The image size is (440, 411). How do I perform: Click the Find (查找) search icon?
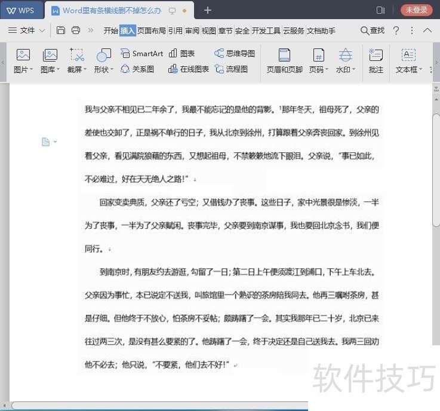[372, 30]
